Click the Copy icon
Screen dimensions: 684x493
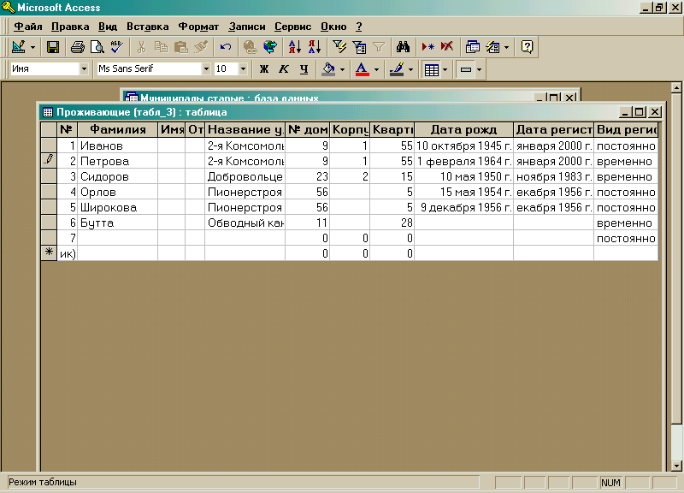161,47
